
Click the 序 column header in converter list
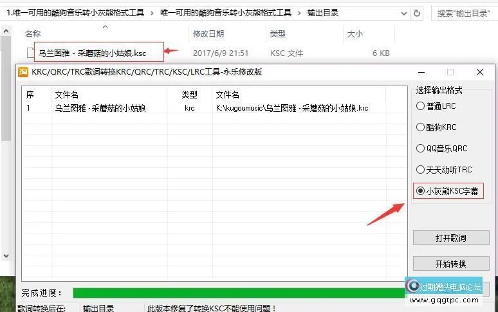tap(30, 95)
